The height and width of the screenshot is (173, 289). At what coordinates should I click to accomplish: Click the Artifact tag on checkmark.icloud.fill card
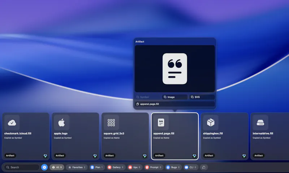point(10,156)
